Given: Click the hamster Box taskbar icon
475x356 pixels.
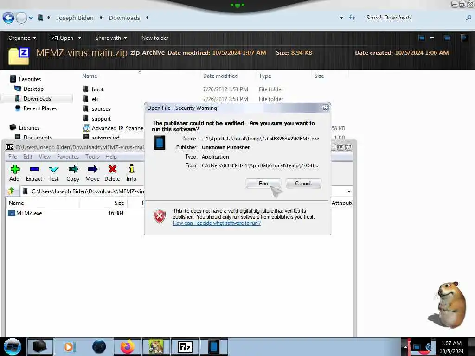Looking at the screenshot, I should [156, 347].
